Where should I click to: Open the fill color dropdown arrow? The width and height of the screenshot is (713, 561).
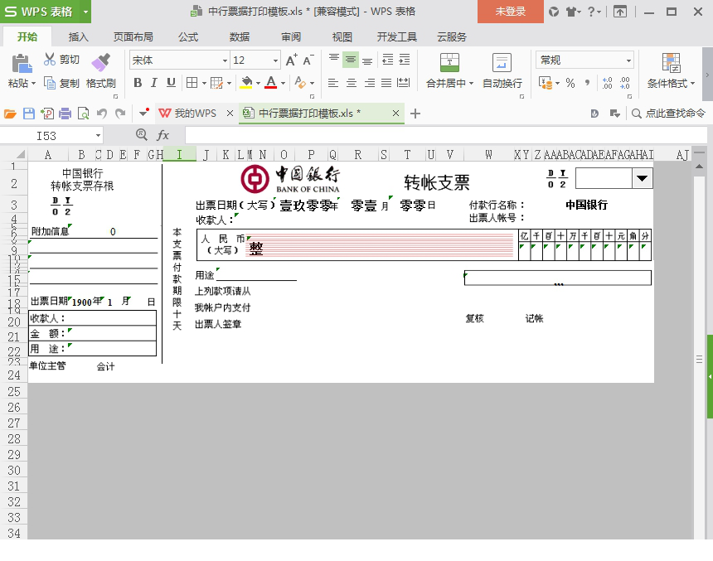pos(259,83)
